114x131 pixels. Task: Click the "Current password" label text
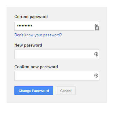[x=31, y=17]
